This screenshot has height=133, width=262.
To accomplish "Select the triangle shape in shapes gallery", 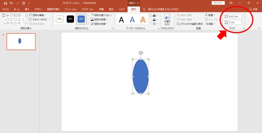I will click(19, 19).
